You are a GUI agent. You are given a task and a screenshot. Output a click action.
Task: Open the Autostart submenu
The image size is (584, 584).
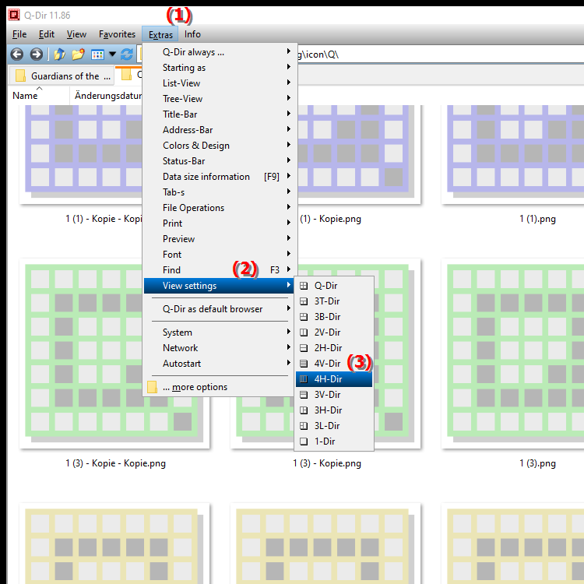pyautogui.click(x=220, y=364)
